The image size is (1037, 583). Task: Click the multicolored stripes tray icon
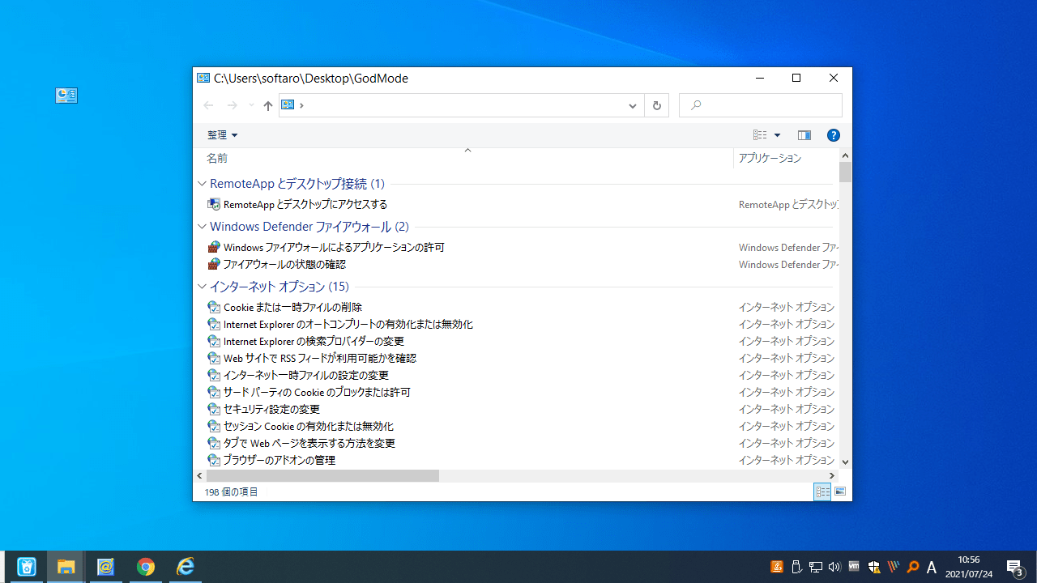[893, 567]
